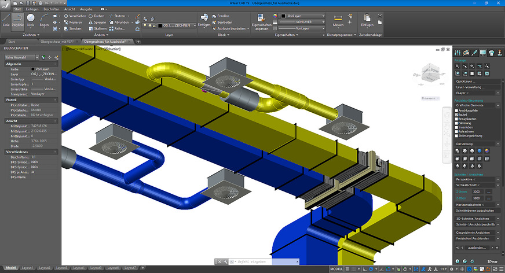
Task: Switch to the Einfügen ribbon tab
Action: tap(32, 9)
